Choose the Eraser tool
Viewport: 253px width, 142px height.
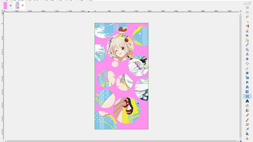tap(247, 124)
